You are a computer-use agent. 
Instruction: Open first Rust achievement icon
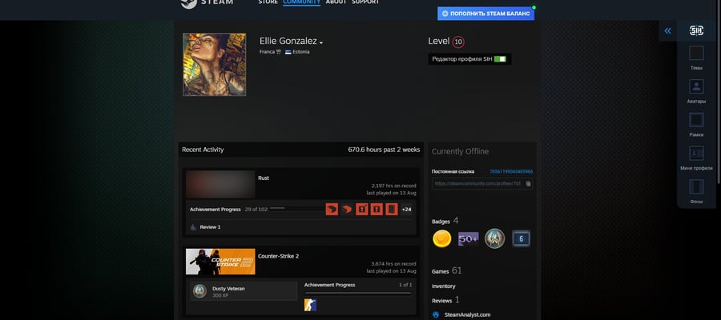[x=332, y=210]
